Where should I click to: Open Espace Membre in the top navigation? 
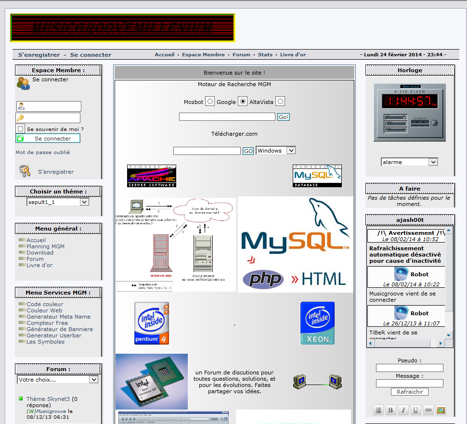click(204, 54)
